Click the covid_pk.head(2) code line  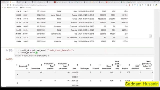click(29, 53)
